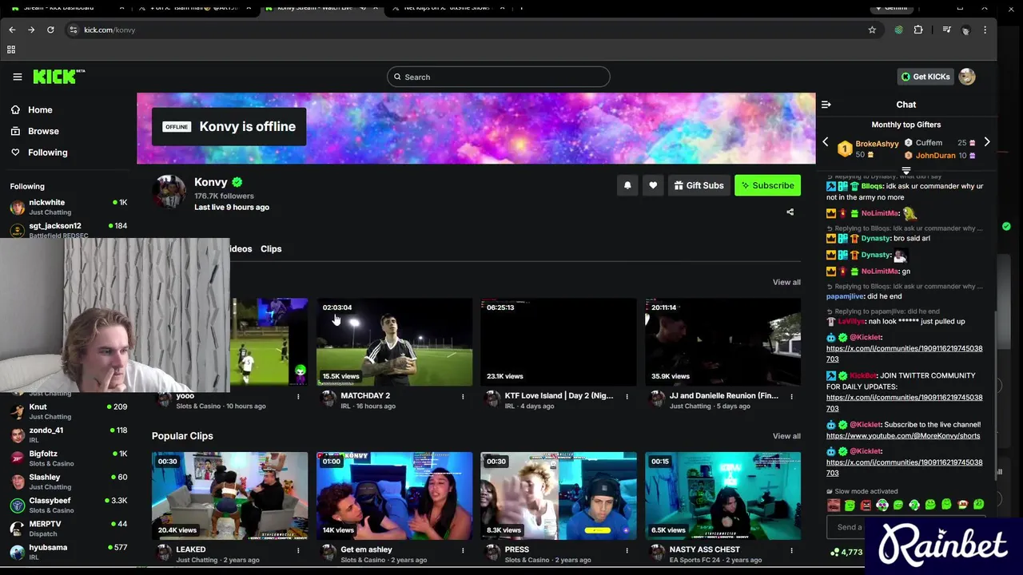Open options for PRESS clip
The height and width of the screenshot is (575, 1023).
click(627, 550)
